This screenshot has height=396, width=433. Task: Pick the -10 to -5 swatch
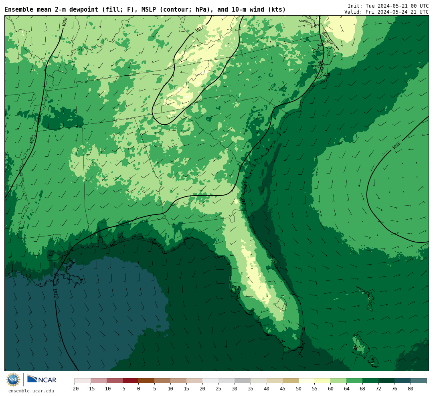pyautogui.click(x=115, y=381)
